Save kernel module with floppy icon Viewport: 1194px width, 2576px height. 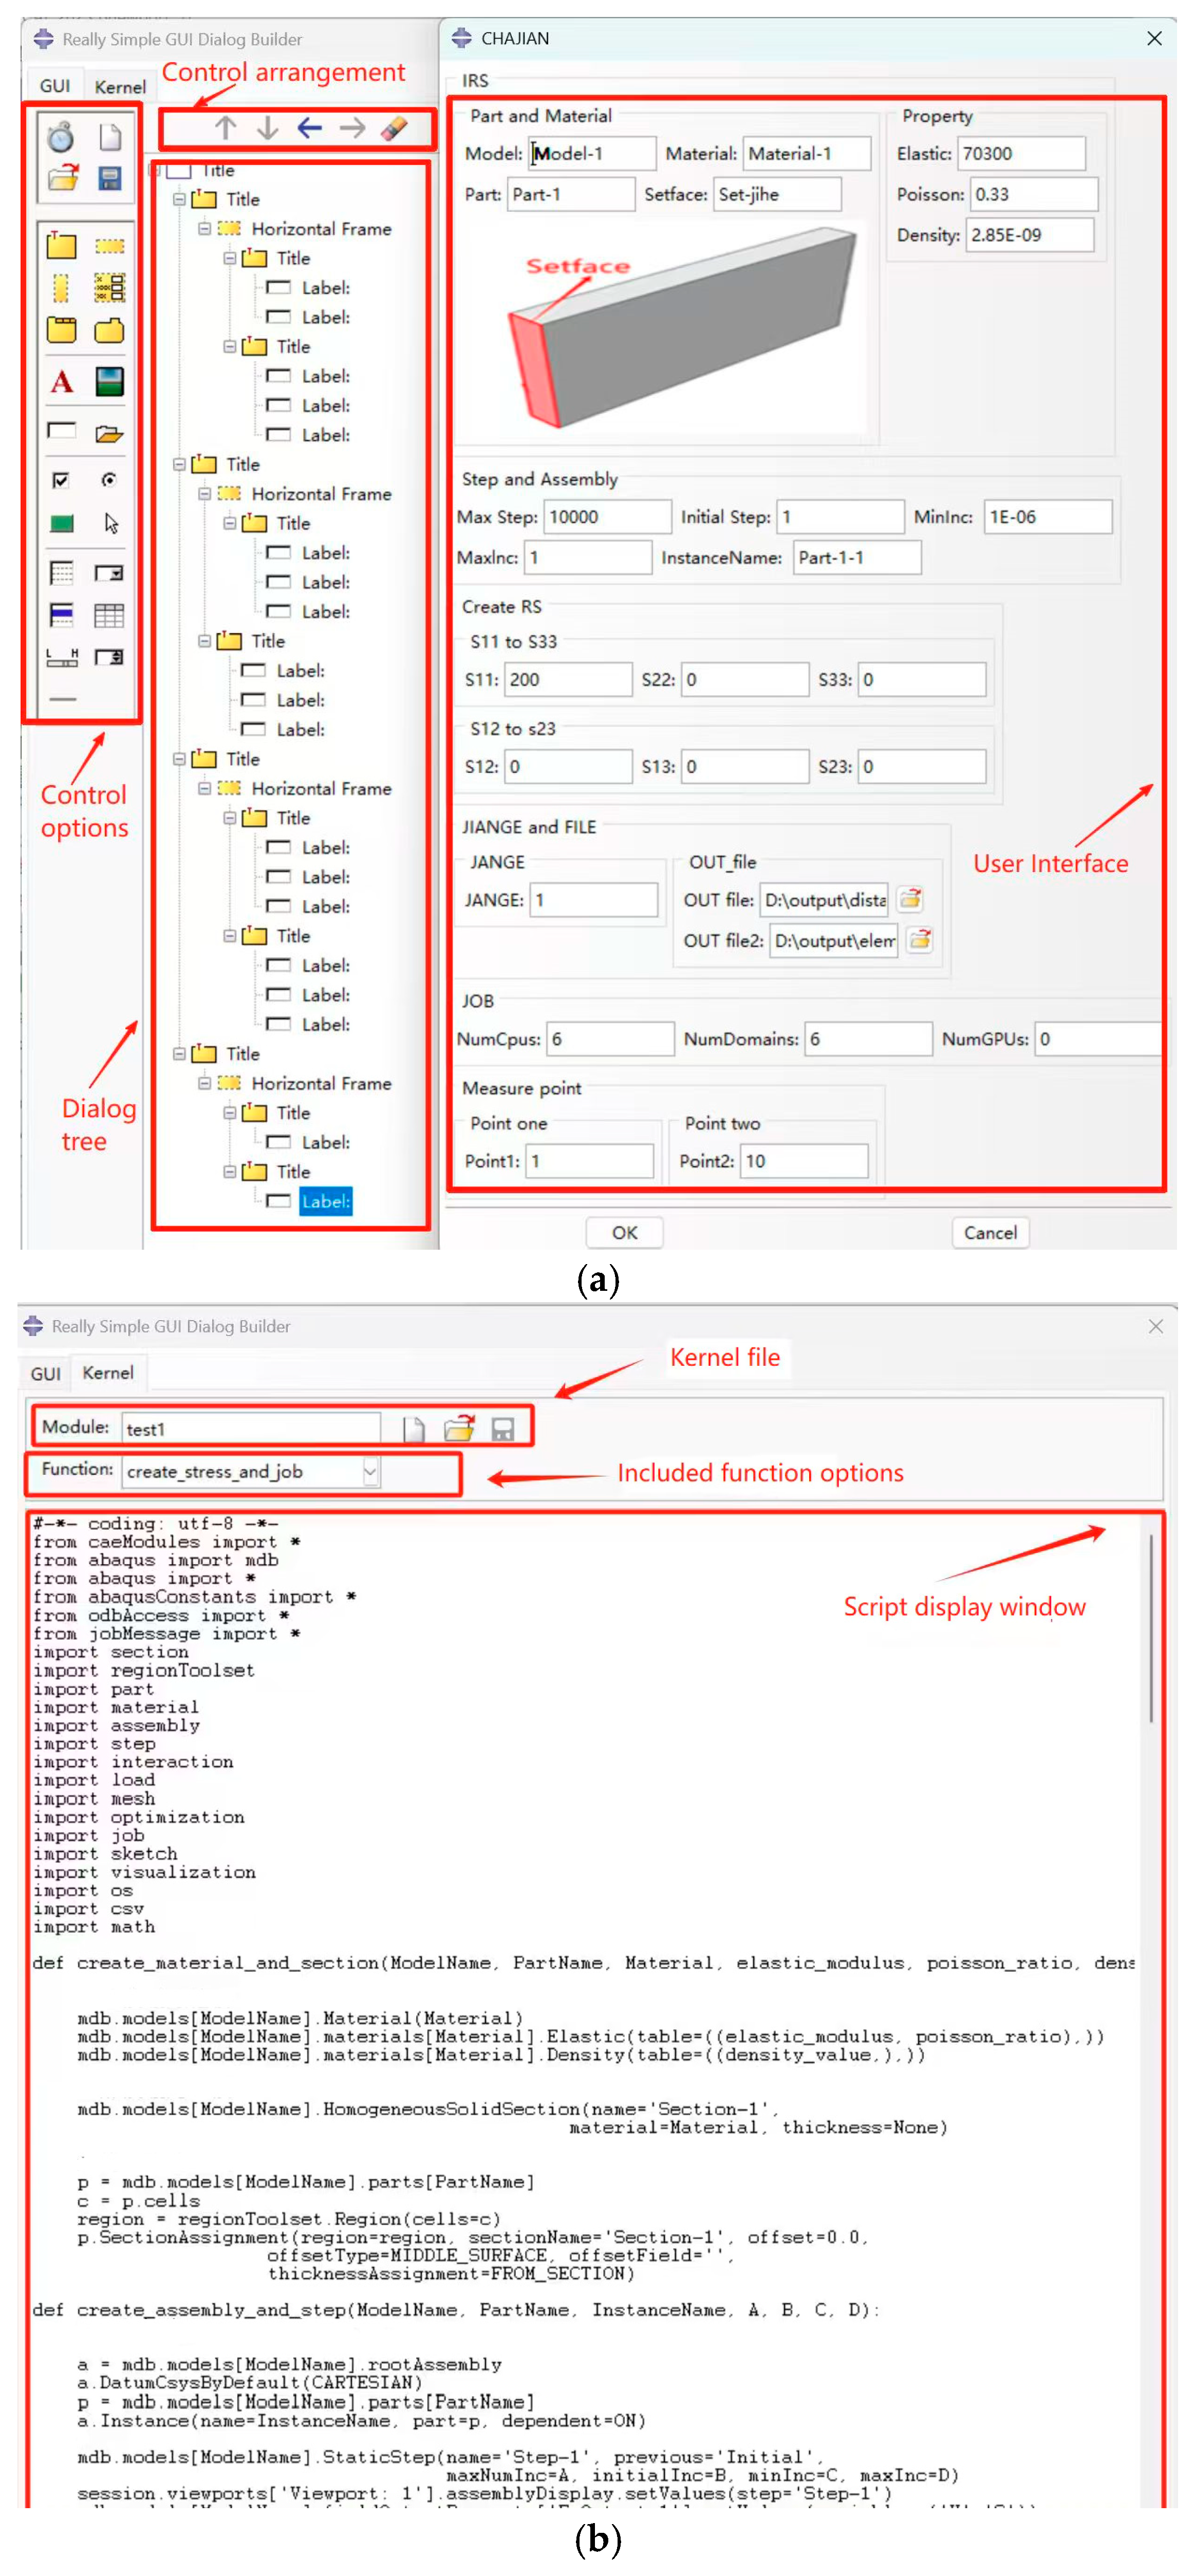[503, 1428]
